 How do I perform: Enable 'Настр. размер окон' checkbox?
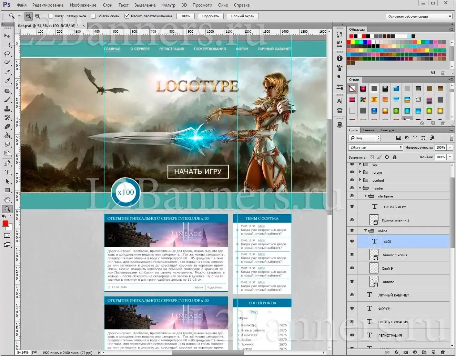51,16
